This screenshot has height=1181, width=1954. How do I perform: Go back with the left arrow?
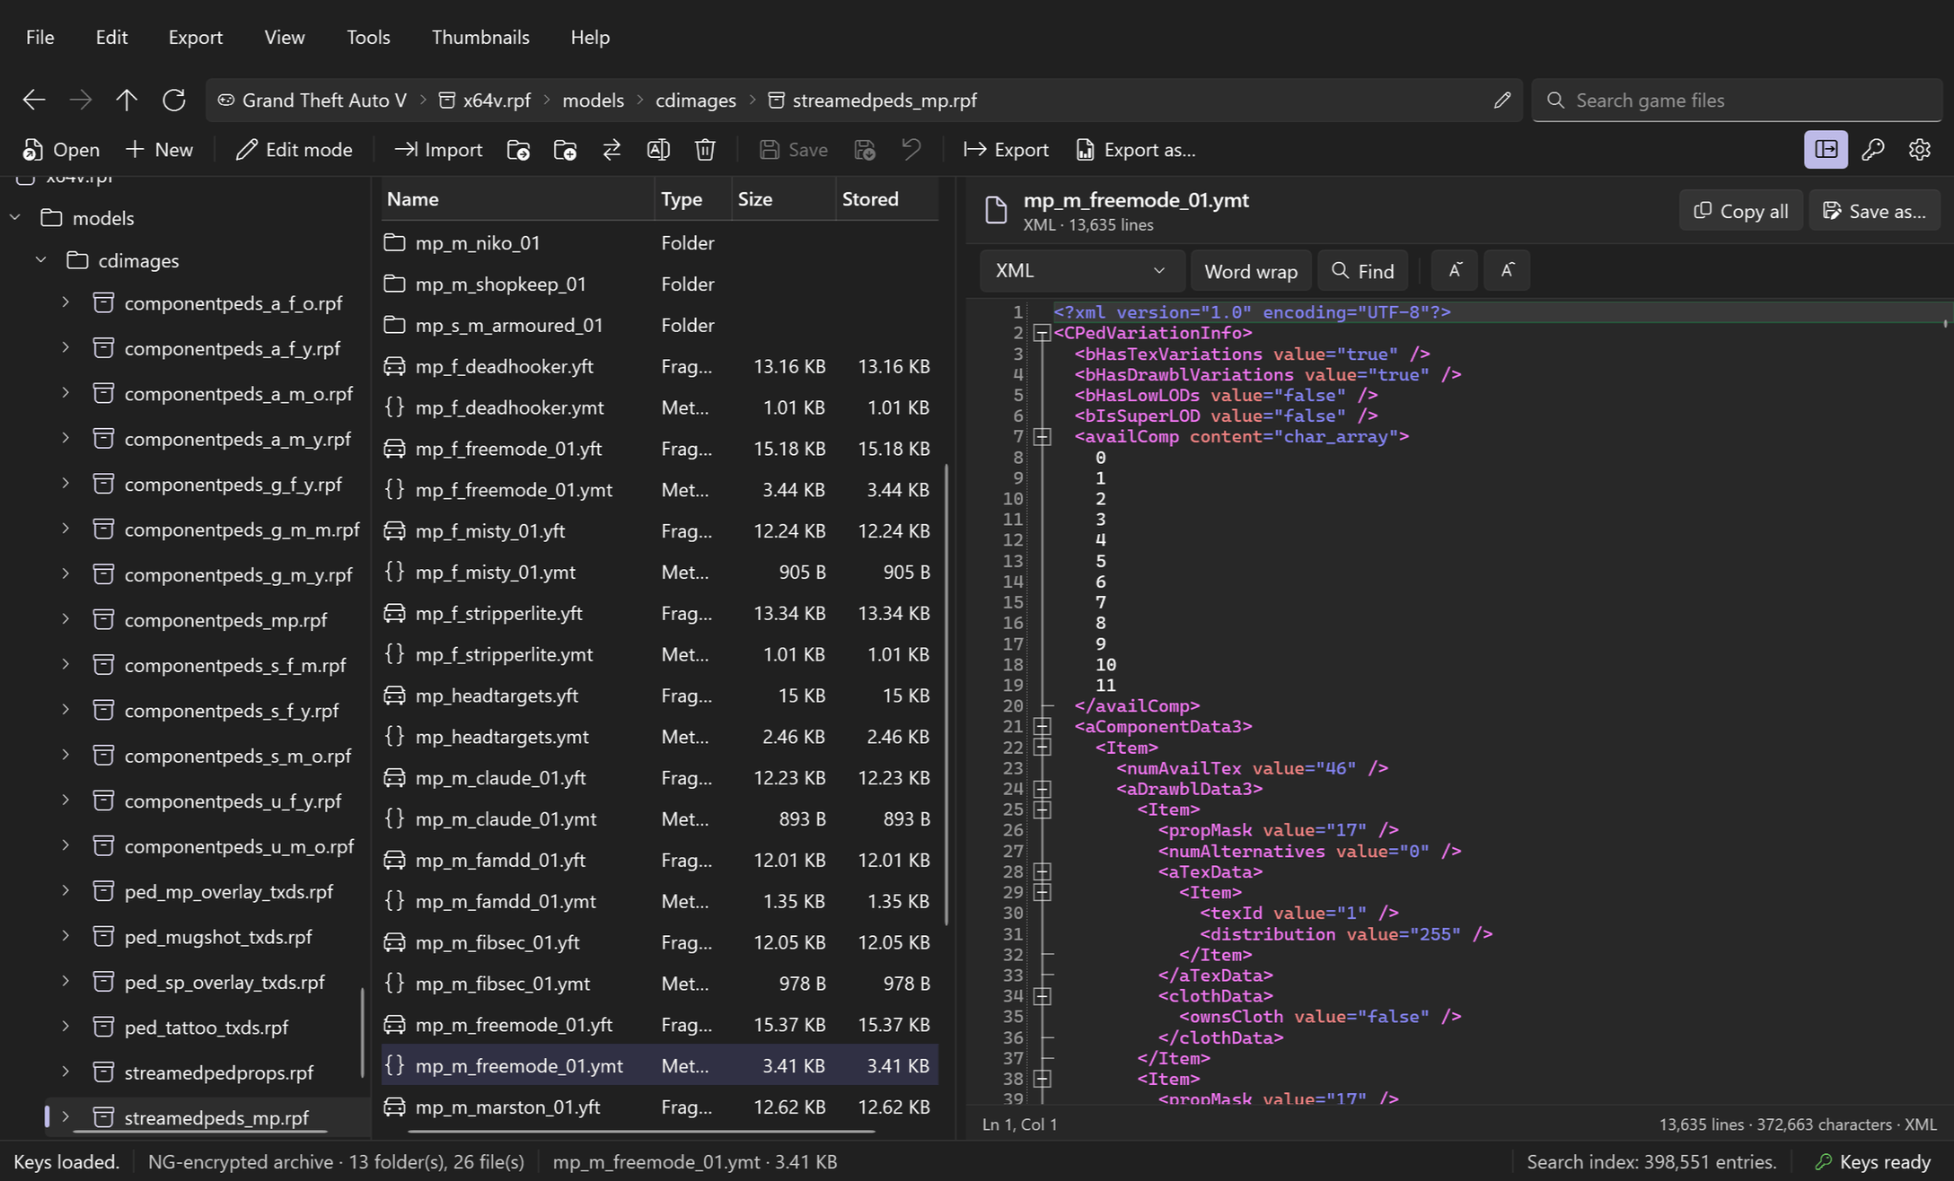34,100
